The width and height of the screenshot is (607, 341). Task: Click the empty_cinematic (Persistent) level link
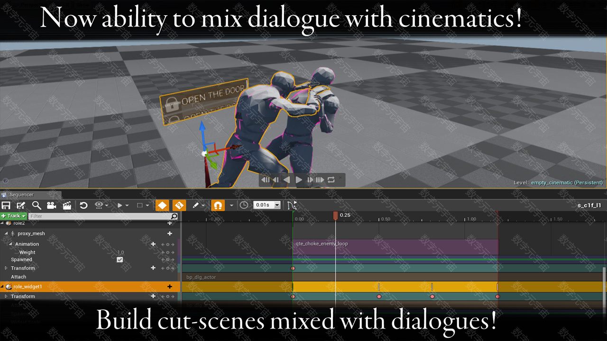point(567,182)
